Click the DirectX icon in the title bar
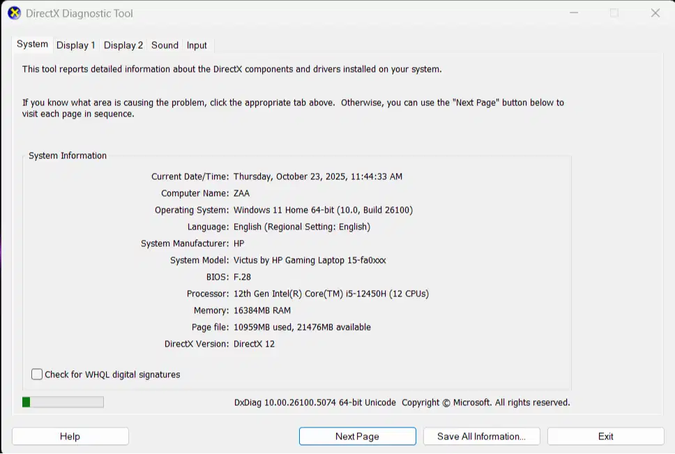Image resolution: width=675 pixels, height=454 pixels. (14, 13)
